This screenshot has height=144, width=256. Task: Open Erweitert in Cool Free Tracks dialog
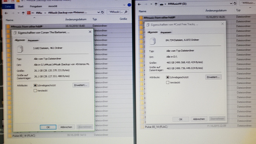(x=213, y=77)
